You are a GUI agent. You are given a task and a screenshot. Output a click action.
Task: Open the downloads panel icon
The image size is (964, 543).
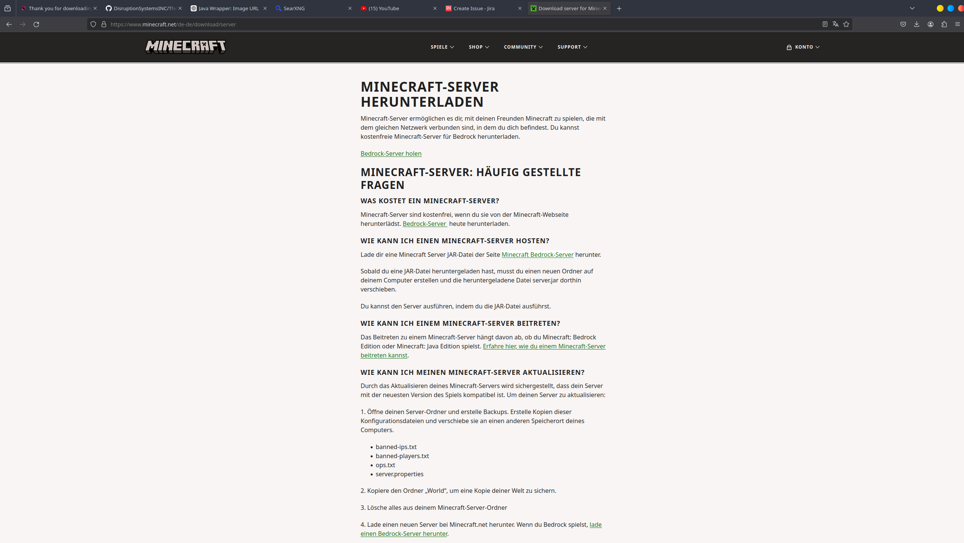click(916, 25)
